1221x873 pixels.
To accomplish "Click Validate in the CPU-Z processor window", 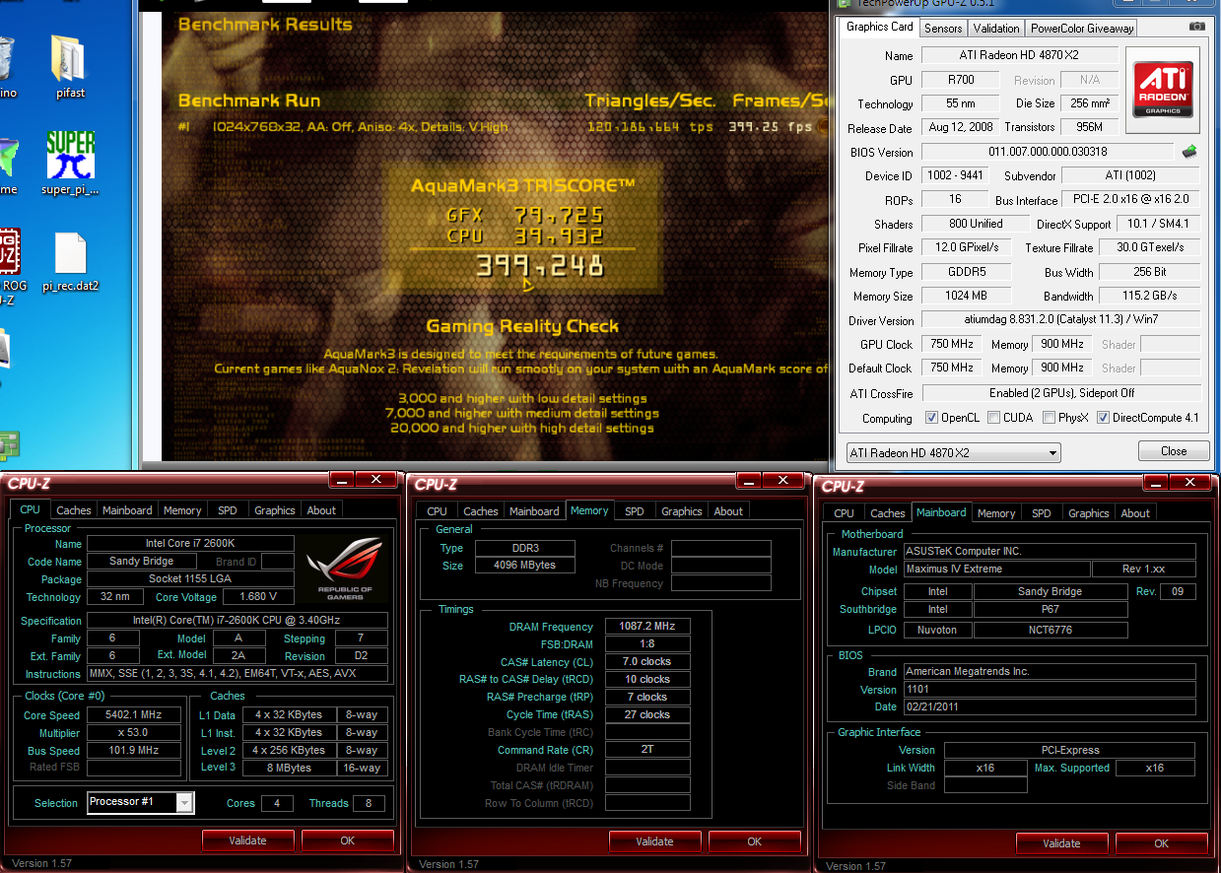I will [248, 840].
